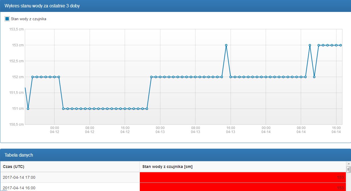
Task: Select the 2017-04-14 17:00 time cell
Action: pyautogui.click(x=70, y=177)
